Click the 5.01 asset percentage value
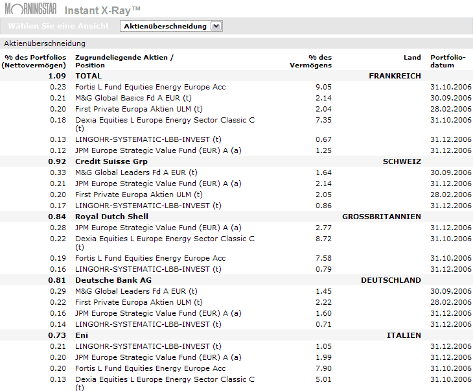 click(x=323, y=379)
